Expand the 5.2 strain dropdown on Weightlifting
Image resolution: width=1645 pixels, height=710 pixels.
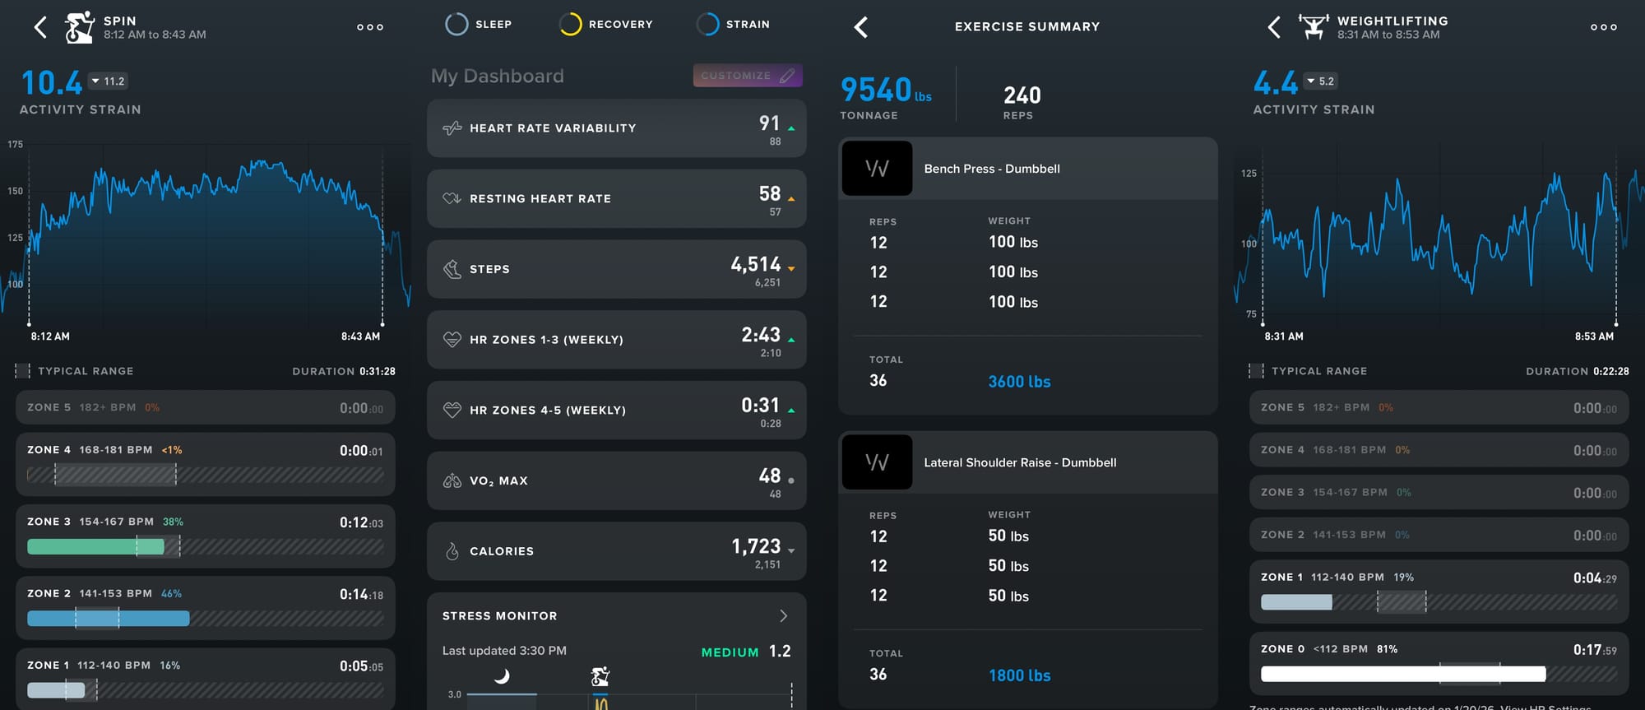1320,81
